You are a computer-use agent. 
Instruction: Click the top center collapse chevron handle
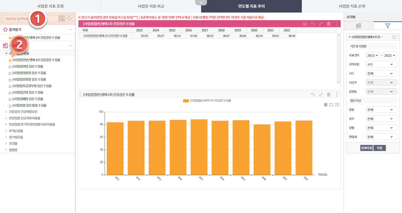[x=201, y=2]
